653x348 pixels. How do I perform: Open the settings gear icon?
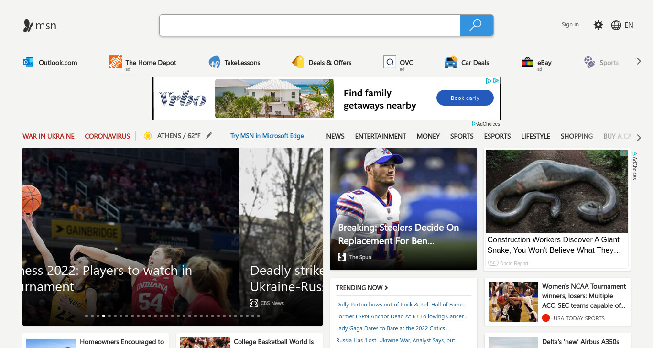click(x=599, y=25)
